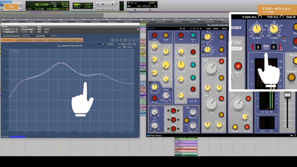The width and height of the screenshot is (297, 167).
Task: Toggle the HMF Band In button
Action: 221,61
